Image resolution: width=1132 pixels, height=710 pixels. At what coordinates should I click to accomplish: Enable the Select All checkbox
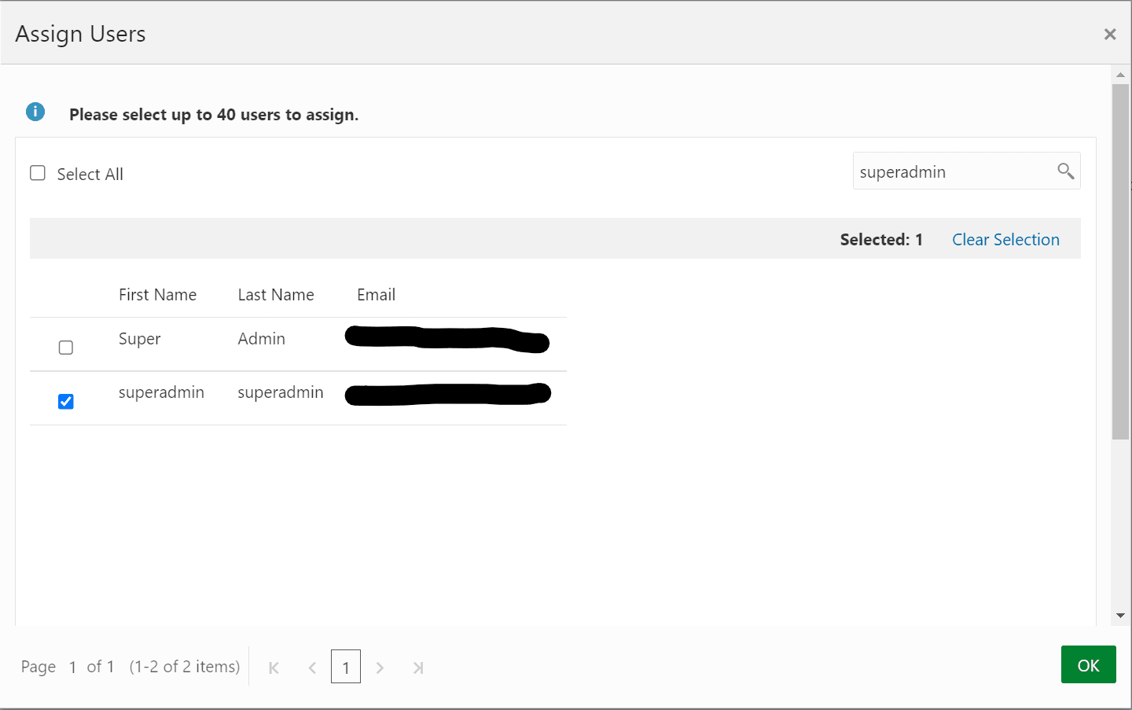tap(37, 172)
